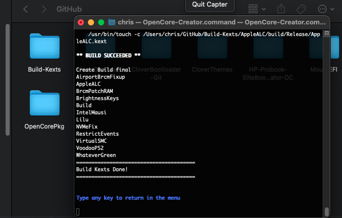Click the VirtualSMC line
The image size is (342, 218).
pyautogui.click(x=91, y=141)
